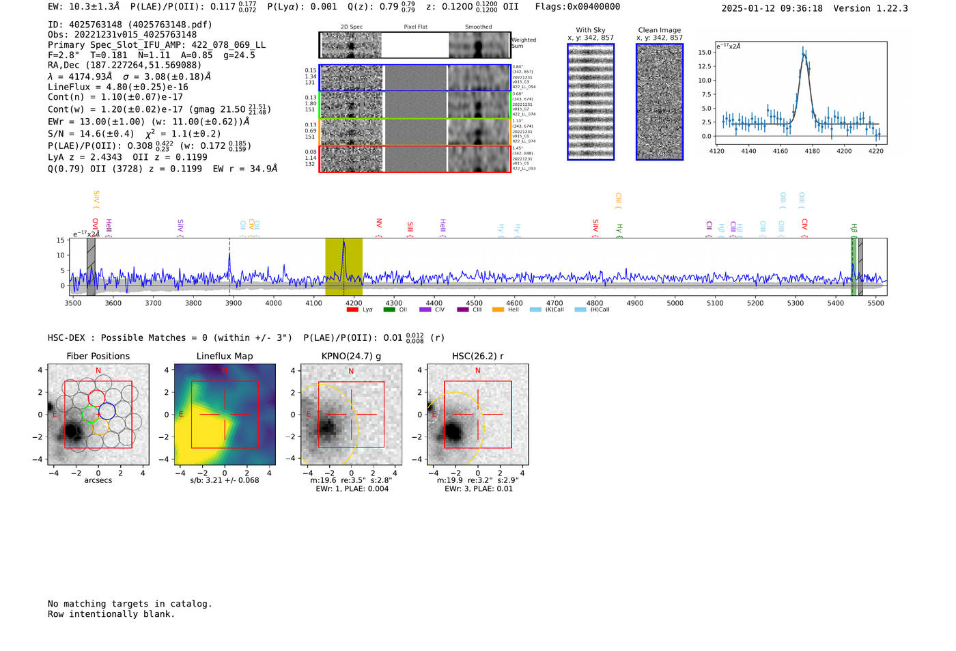Click the EWr = 13.00 line
Screen dimensions: 956x651
click(x=149, y=122)
